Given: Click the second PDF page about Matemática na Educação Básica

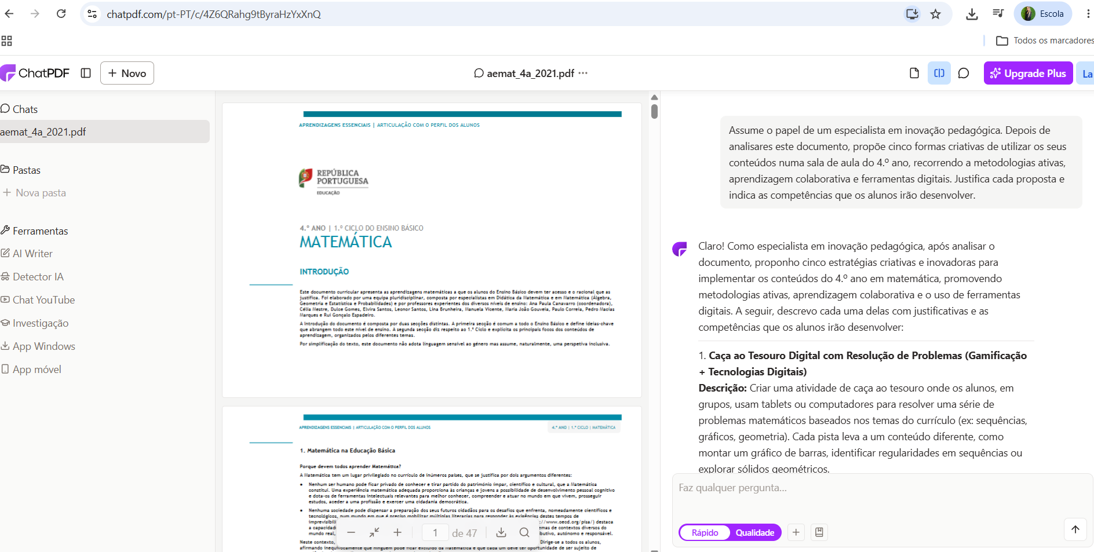Looking at the screenshot, I should pos(432,479).
